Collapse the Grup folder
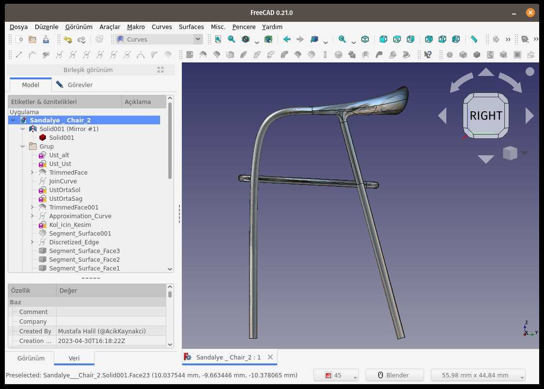The image size is (544, 389). 23,147
